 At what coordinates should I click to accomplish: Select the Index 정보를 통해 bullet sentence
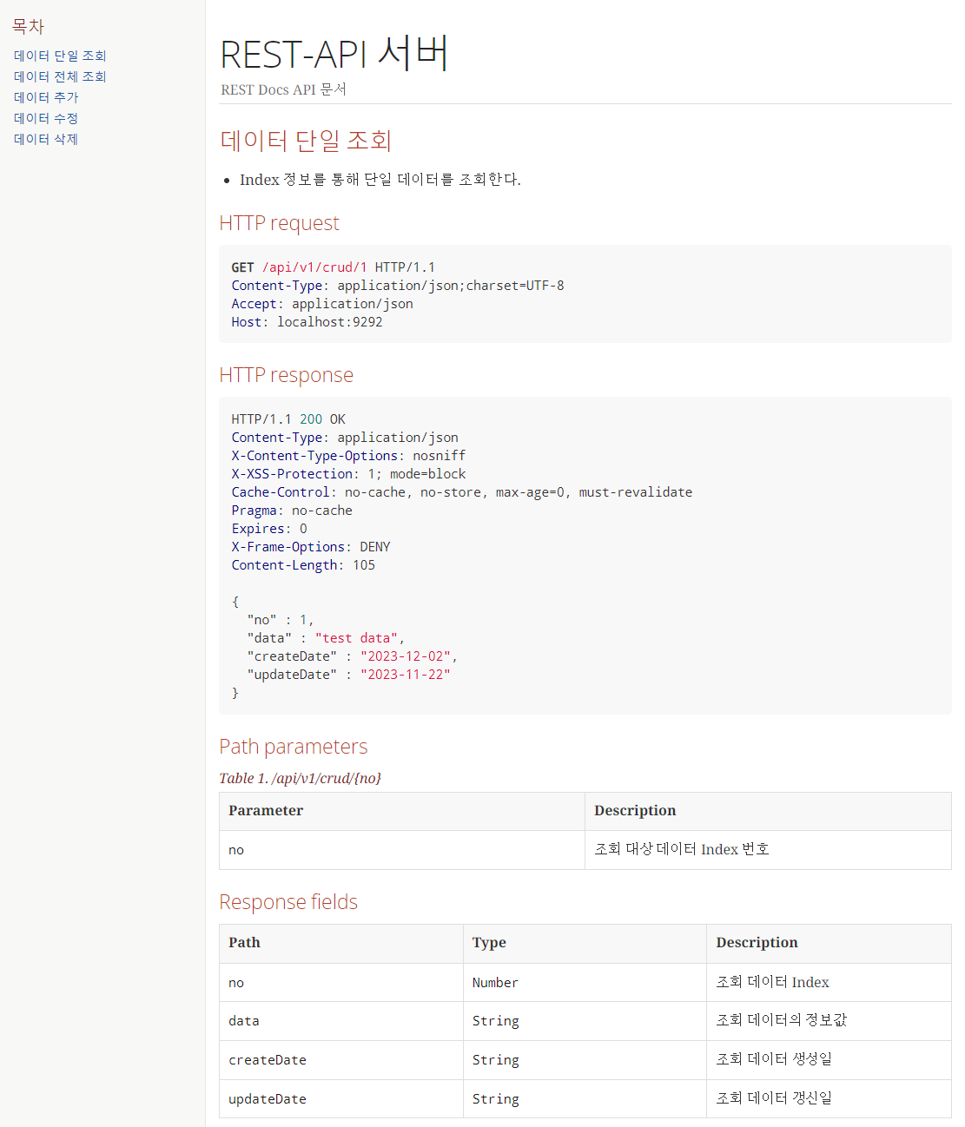380,180
